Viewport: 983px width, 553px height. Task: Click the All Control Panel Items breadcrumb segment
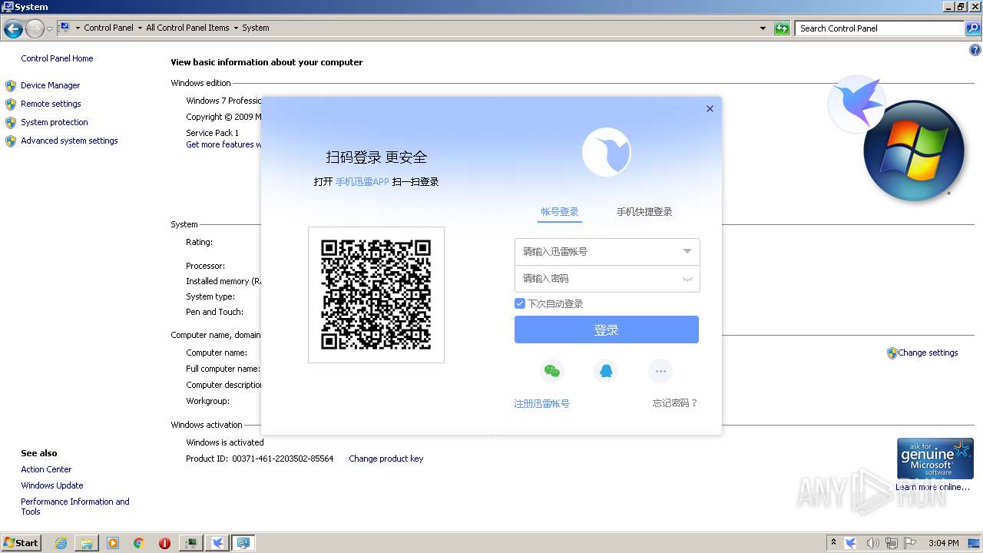(187, 28)
